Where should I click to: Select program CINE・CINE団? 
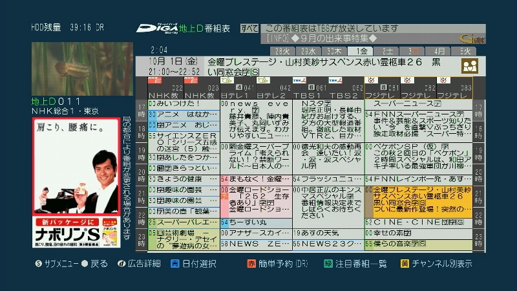coord(418,222)
